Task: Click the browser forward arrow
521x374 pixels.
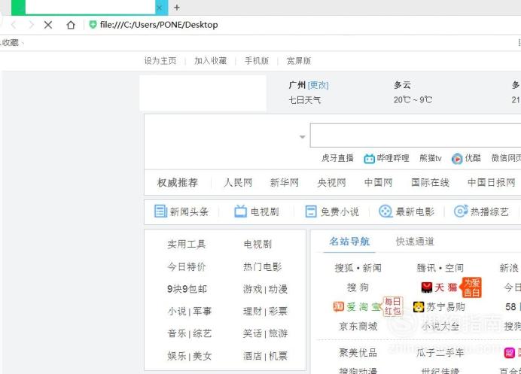Action: (31, 25)
